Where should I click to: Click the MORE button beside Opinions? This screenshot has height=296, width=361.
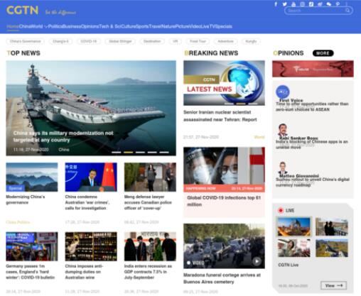pos(323,53)
